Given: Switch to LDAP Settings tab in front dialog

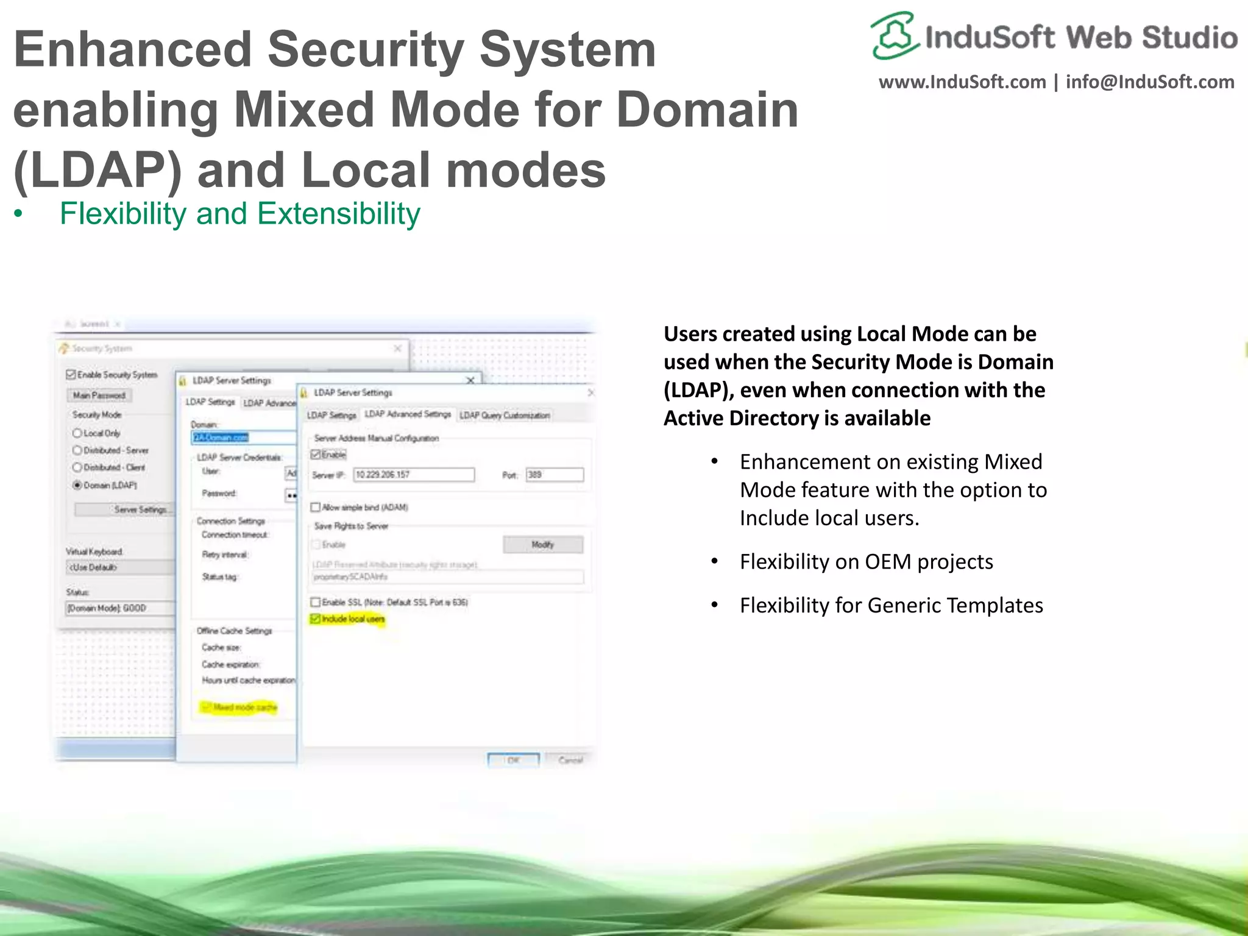Looking at the screenshot, I should [331, 416].
